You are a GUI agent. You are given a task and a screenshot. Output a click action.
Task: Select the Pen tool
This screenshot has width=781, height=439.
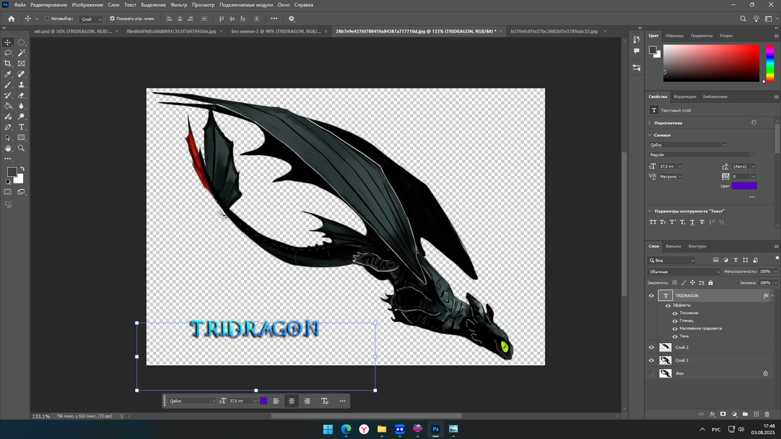(x=8, y=127)
